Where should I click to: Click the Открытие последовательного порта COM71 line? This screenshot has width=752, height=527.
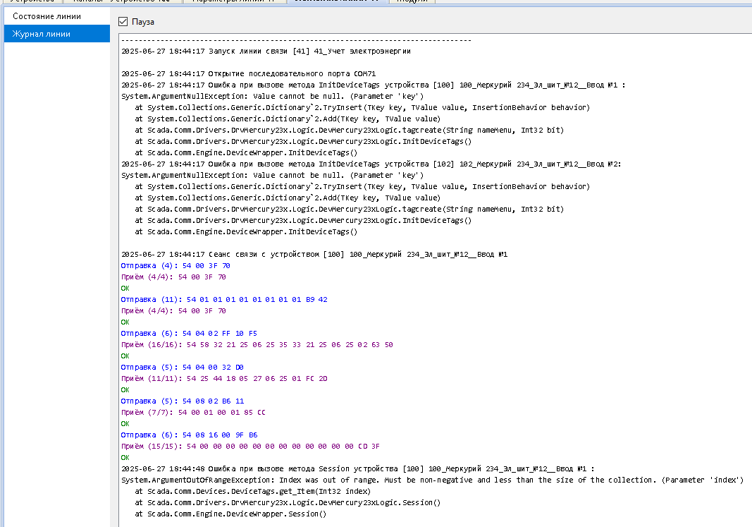coord(248,73)
